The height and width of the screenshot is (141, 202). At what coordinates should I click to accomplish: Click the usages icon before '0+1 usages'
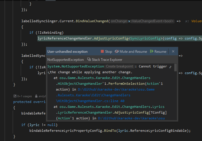15,96
